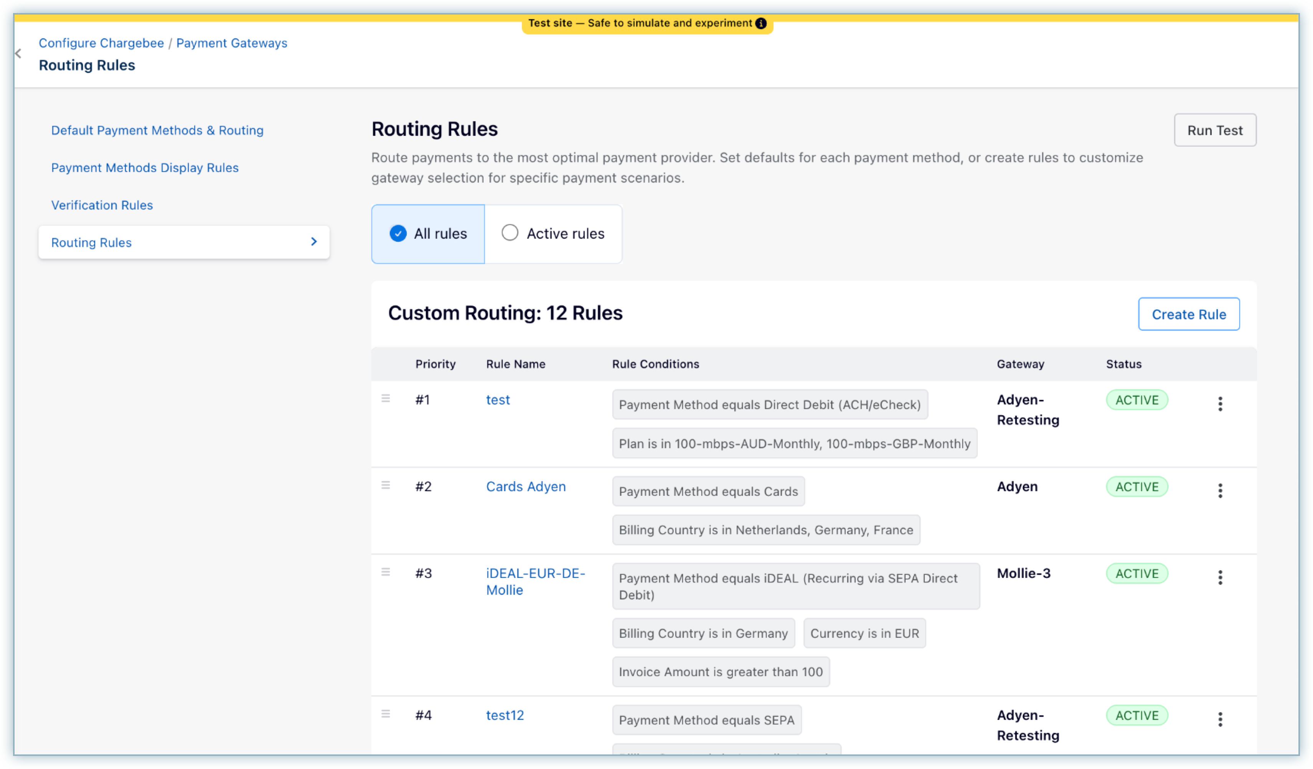Click the priority number #4

(424, 715)
